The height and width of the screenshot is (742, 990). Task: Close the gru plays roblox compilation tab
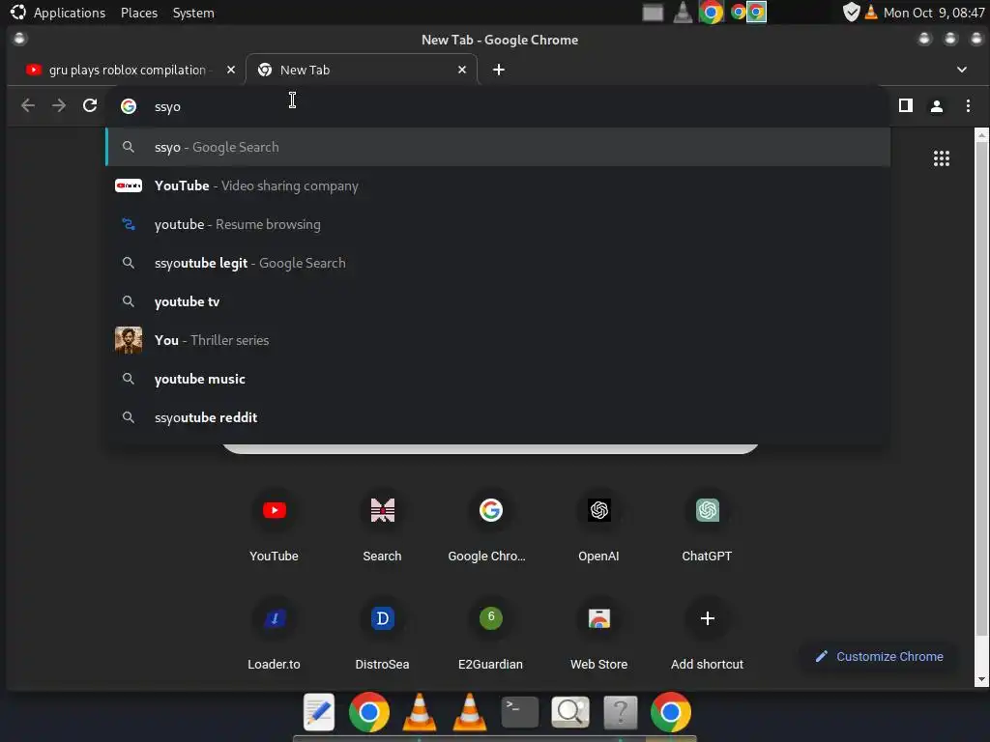click(x=230, y=70)
